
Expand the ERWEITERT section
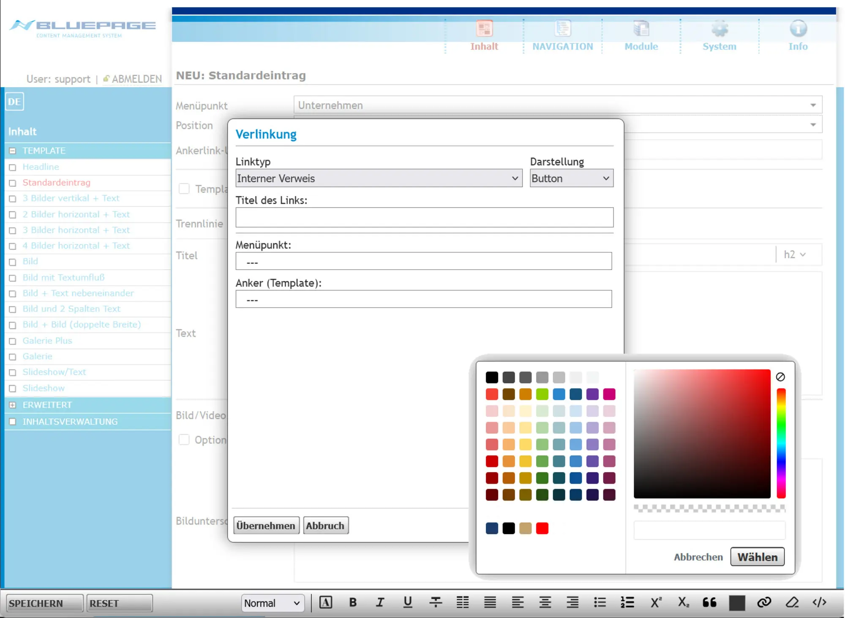(12, 405)
